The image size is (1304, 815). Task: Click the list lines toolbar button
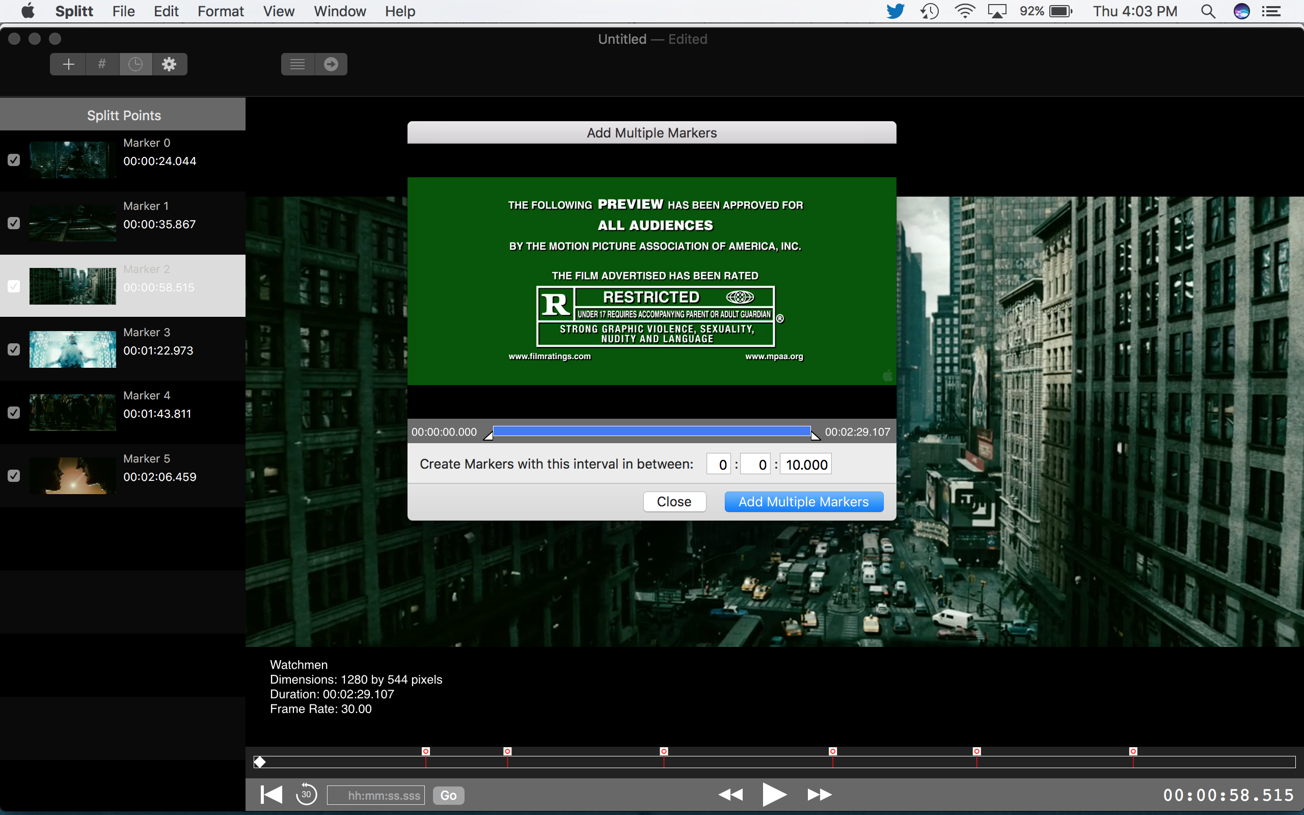pyautogui.click(x=297, y=64)
